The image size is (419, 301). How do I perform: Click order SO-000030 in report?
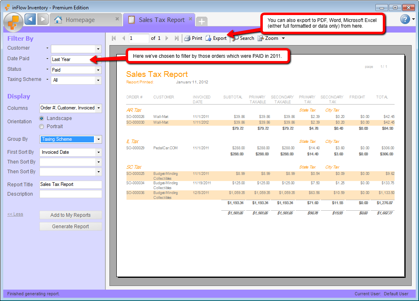(x=135, y=122)
